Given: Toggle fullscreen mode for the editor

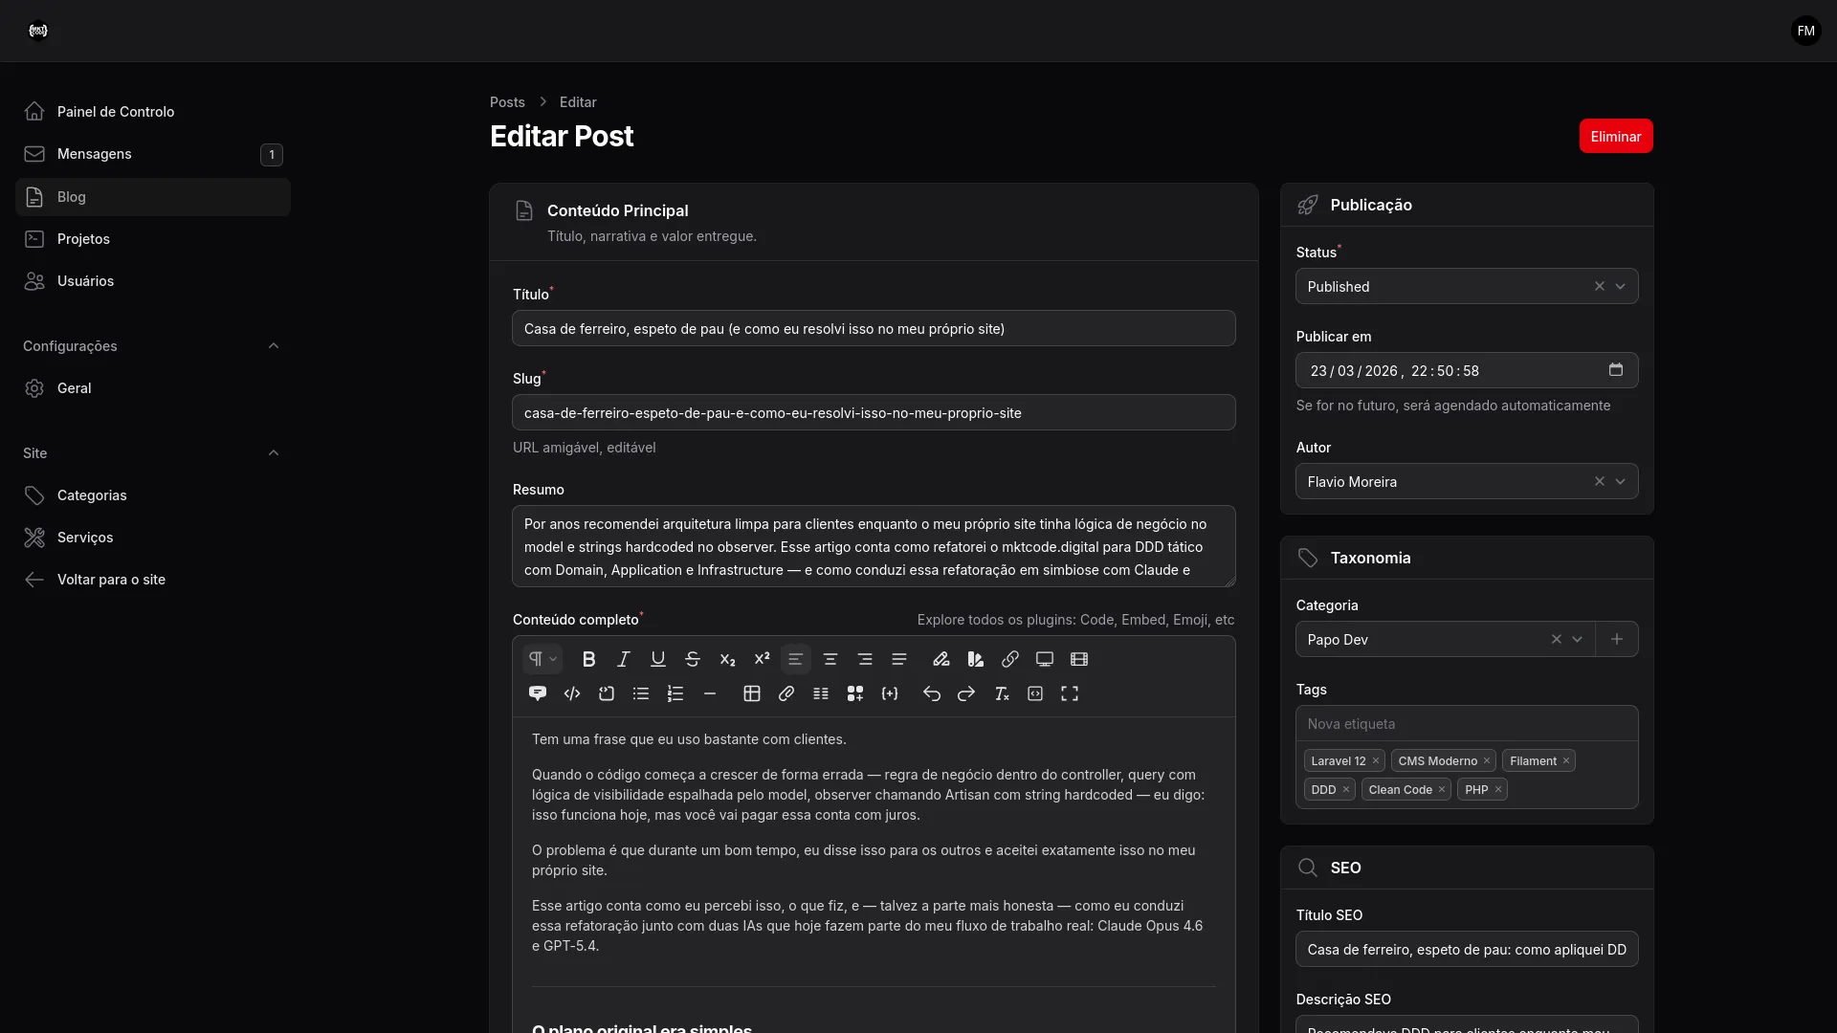Looking at the screenshot, I should [x=1070, y=693].
